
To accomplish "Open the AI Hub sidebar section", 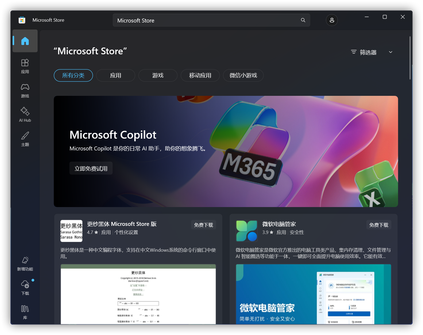I will click(25, 115).
